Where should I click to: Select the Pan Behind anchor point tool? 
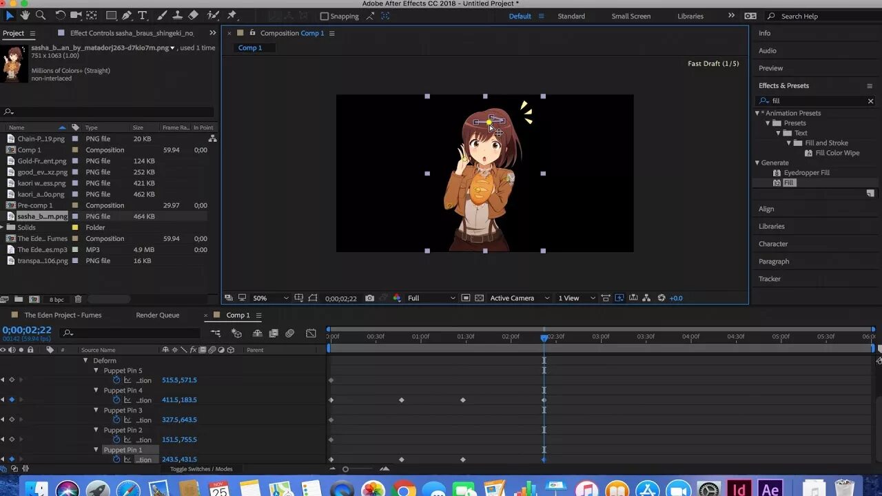click(92, 15)
